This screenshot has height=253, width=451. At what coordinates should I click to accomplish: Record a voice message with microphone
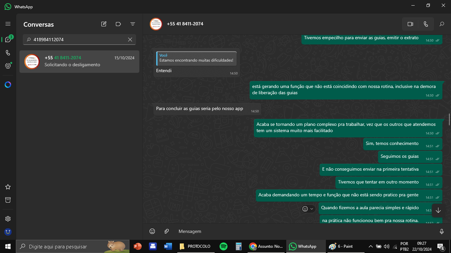[442, 231]
